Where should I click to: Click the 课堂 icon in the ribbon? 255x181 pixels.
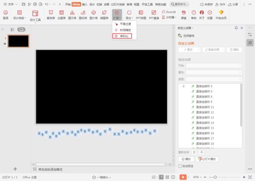(x=184, y=15)
